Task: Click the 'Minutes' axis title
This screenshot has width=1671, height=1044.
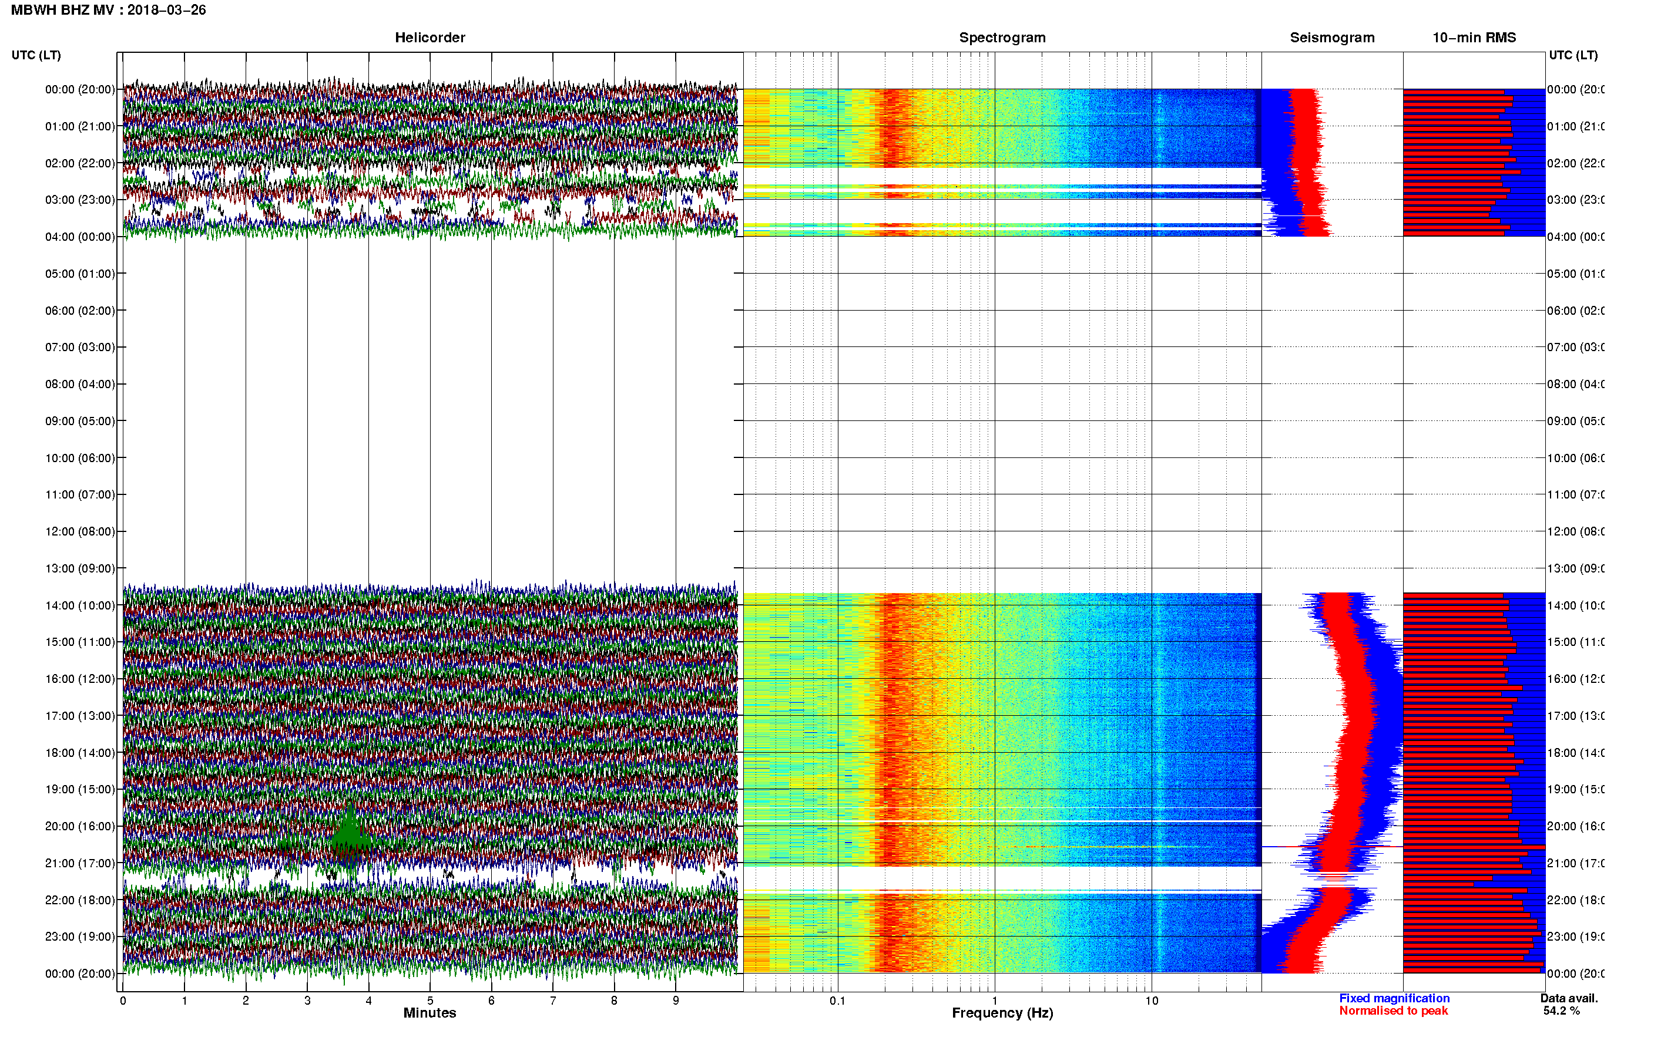Action: (430, 1013)
